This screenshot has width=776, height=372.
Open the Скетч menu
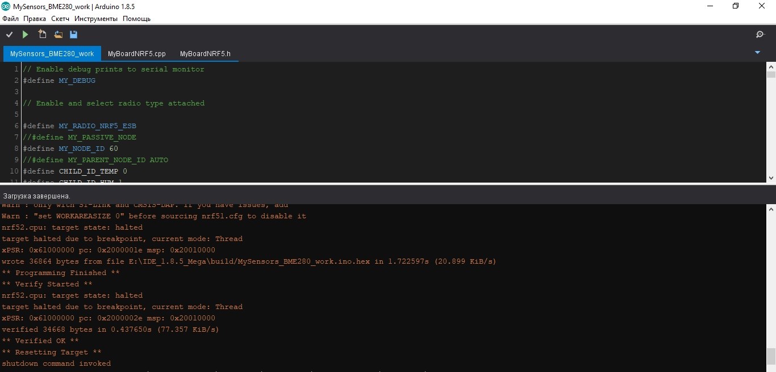click(x=60, y=19)
